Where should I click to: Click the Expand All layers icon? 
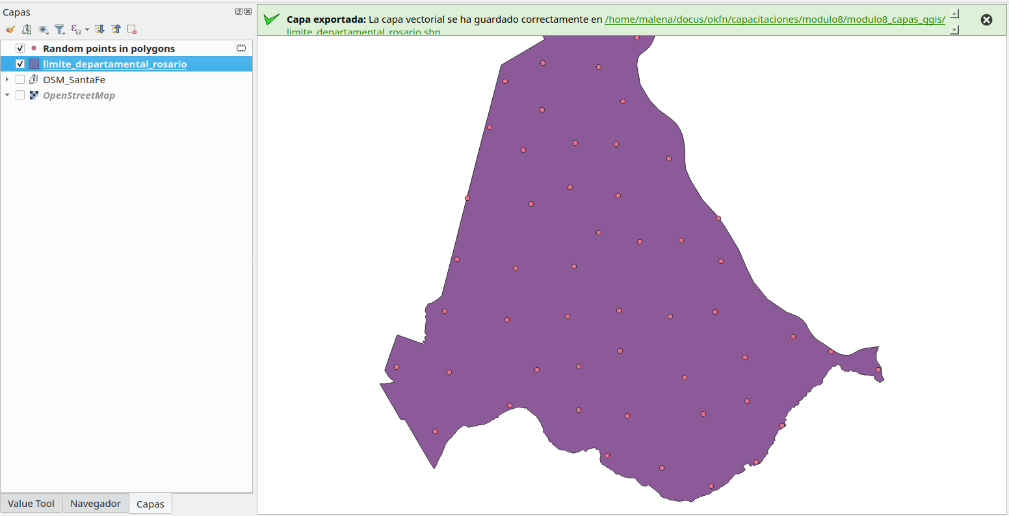(x=99, y=29)
